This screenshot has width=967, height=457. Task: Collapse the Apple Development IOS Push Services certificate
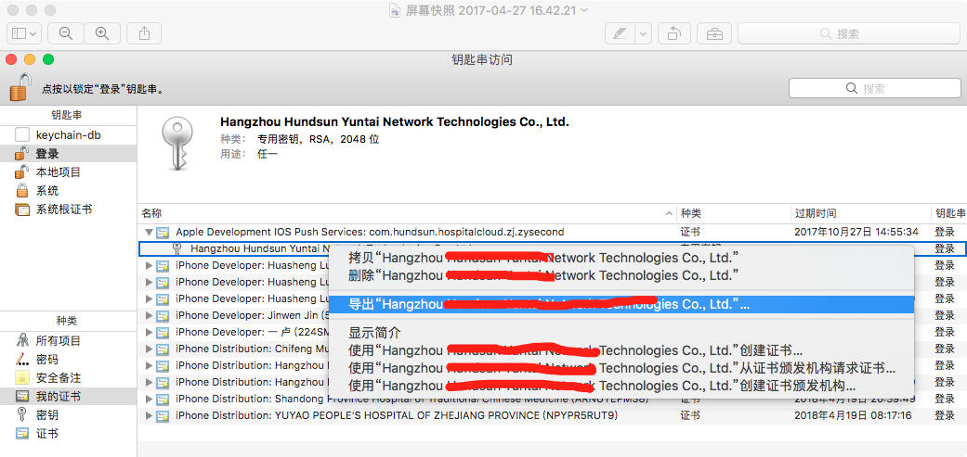coord(148,233)
